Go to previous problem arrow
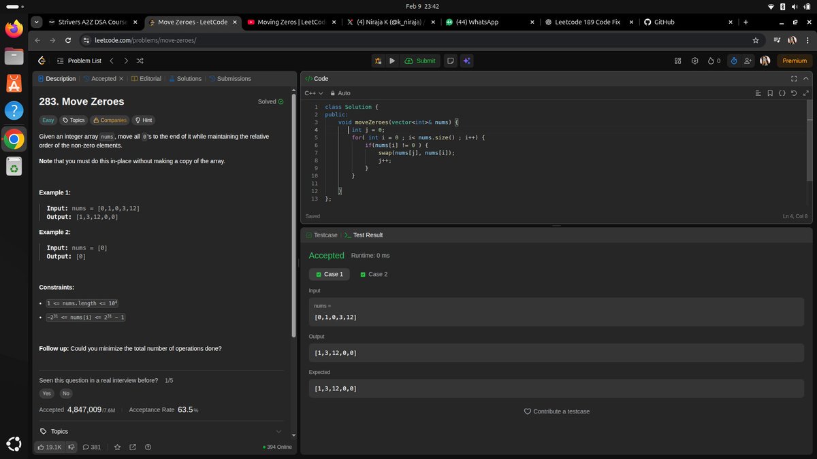 112,61
